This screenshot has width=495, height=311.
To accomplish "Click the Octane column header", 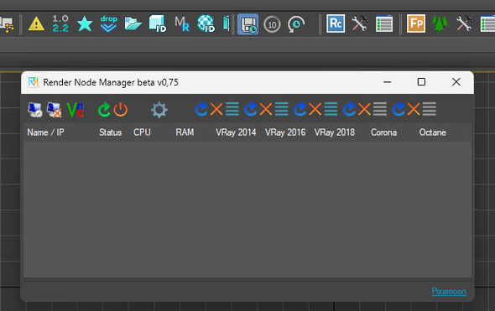I will 433,132.
